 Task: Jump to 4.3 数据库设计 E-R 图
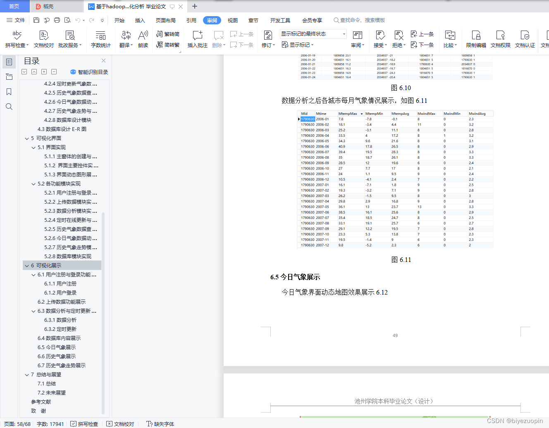coord(62,129)
